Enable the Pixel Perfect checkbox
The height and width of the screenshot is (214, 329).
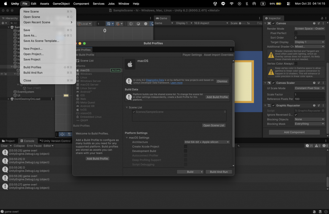click(296, 33)
